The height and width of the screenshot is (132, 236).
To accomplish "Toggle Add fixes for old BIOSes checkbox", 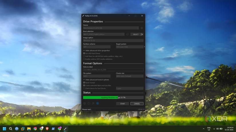I will point(84,56).
